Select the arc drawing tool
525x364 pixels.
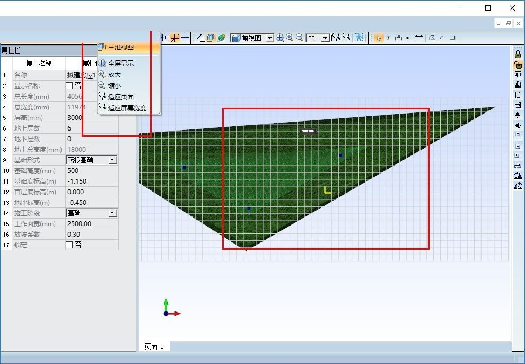point(442,38)
